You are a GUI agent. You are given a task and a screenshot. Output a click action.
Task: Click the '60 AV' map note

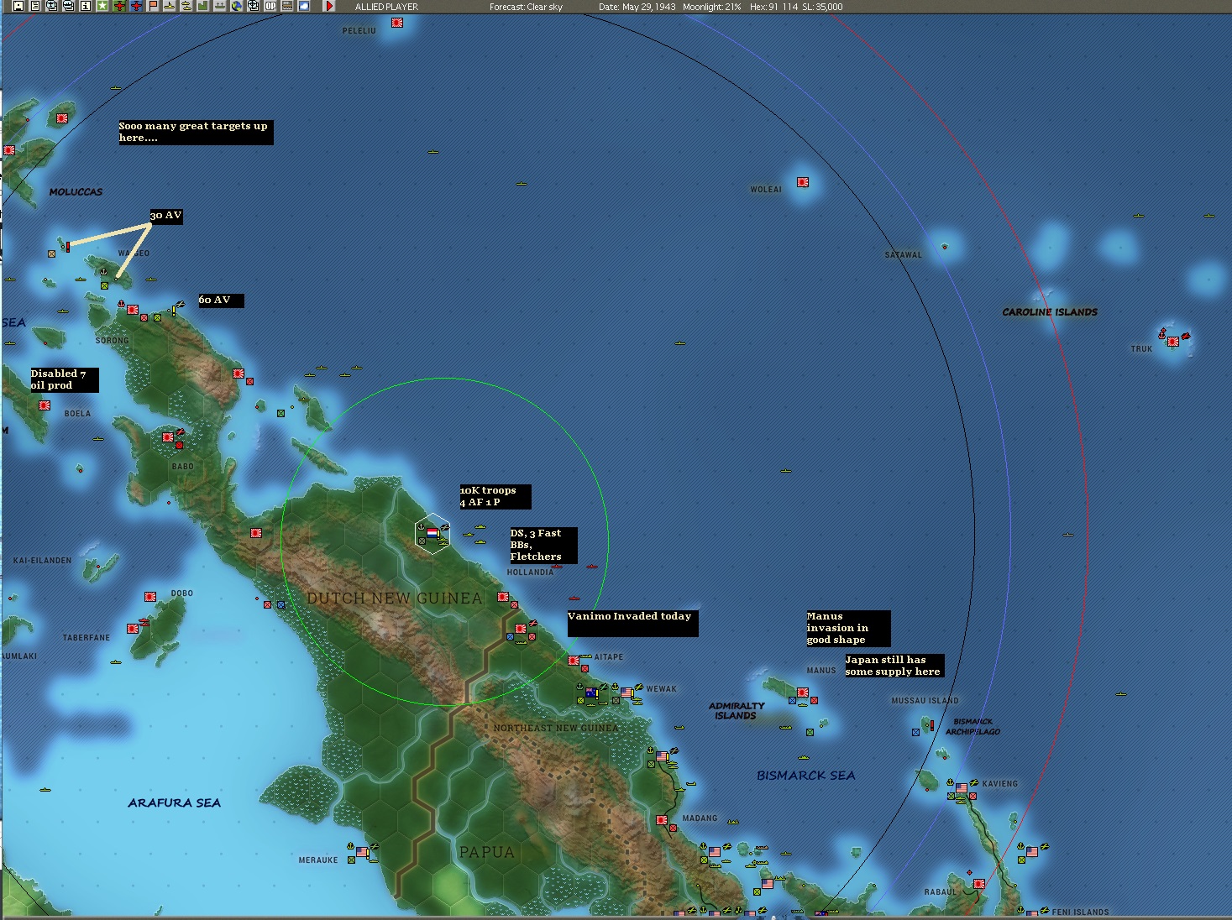pyautogui.click(x=221, y=301)
